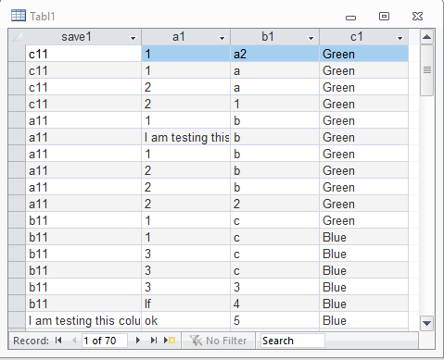Click the '4' cell in b1 column
444x360 pixels.
tap(274, 304)
